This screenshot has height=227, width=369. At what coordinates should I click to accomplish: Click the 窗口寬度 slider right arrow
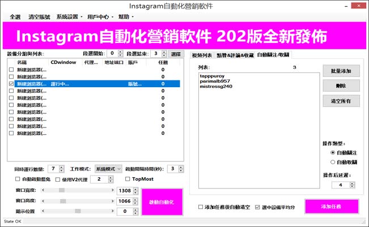pos(112,190)
